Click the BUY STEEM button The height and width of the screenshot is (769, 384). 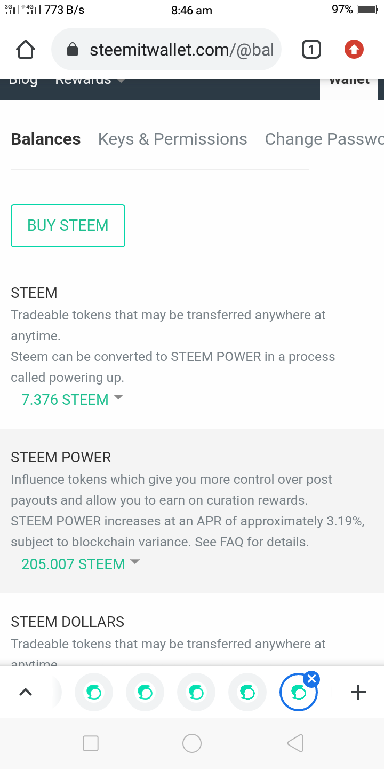tap(68, 225)
